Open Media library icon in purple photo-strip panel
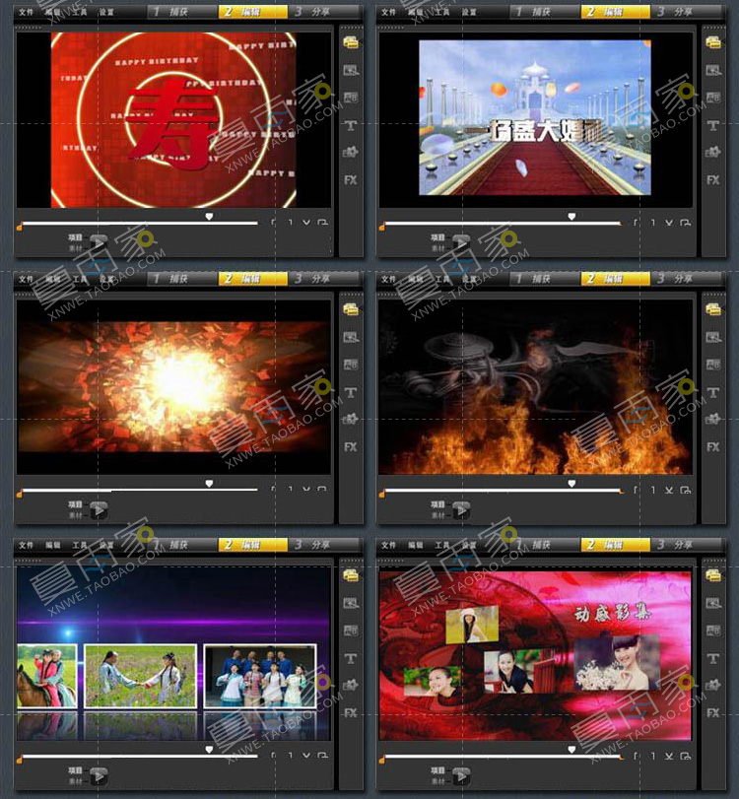The height and width of the screenshot is (799, 739). [x=351, y=575]
